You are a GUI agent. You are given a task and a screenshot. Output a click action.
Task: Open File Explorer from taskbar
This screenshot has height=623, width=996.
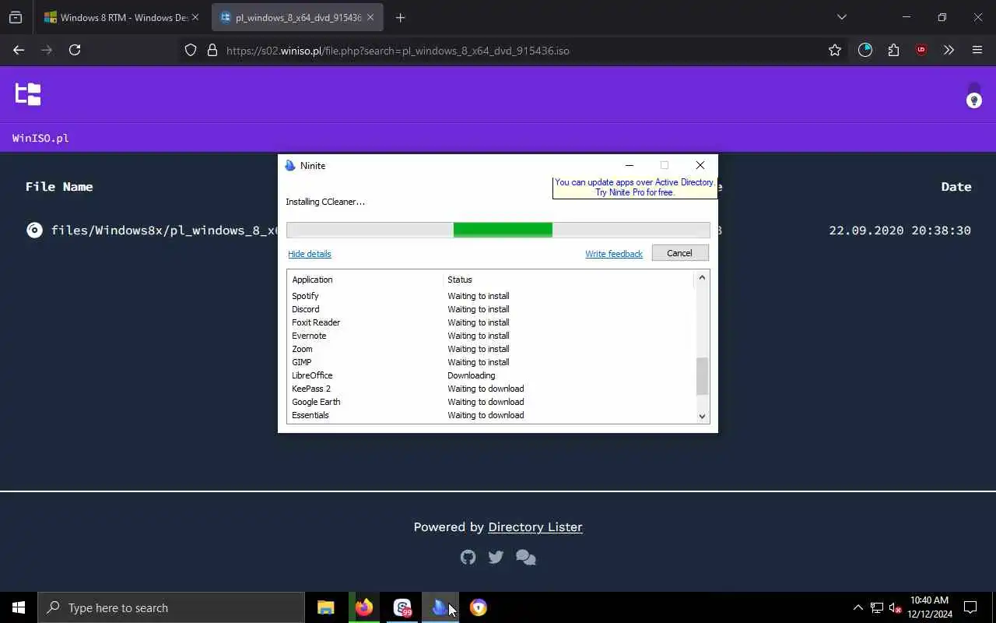326,607
